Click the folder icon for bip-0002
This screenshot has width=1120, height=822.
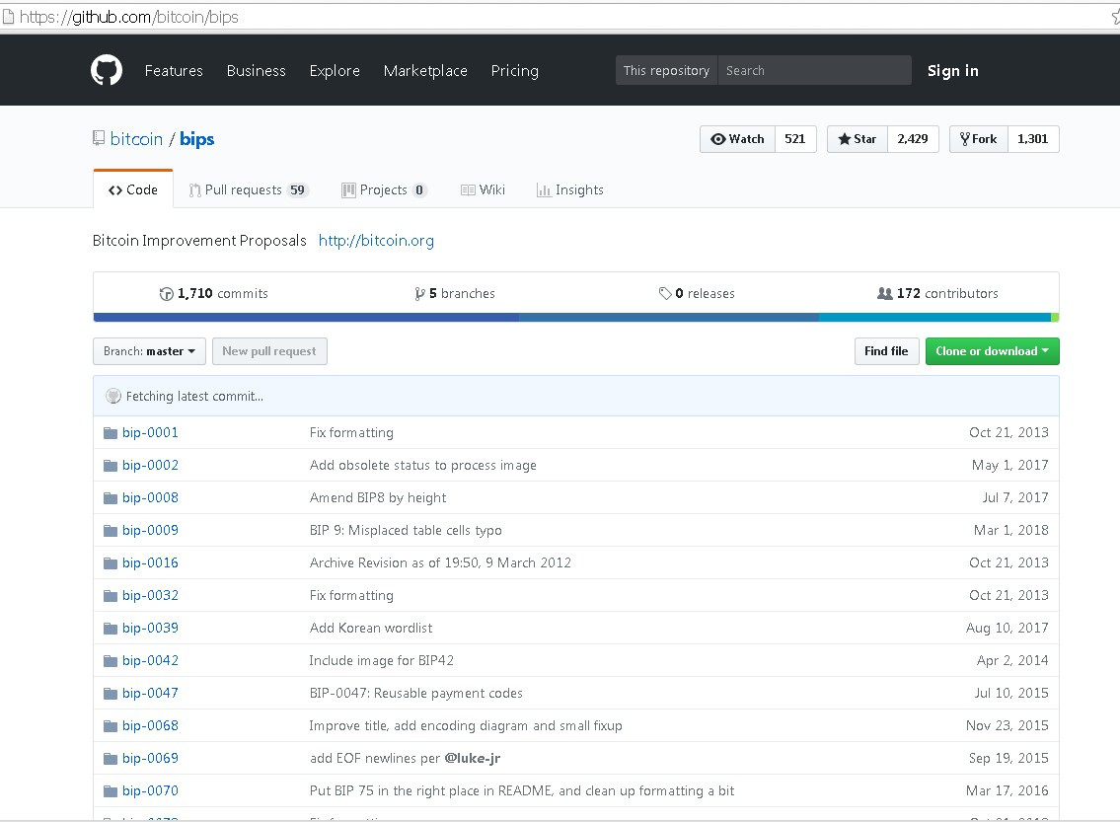pyautogui.click(x=110, y=466)
